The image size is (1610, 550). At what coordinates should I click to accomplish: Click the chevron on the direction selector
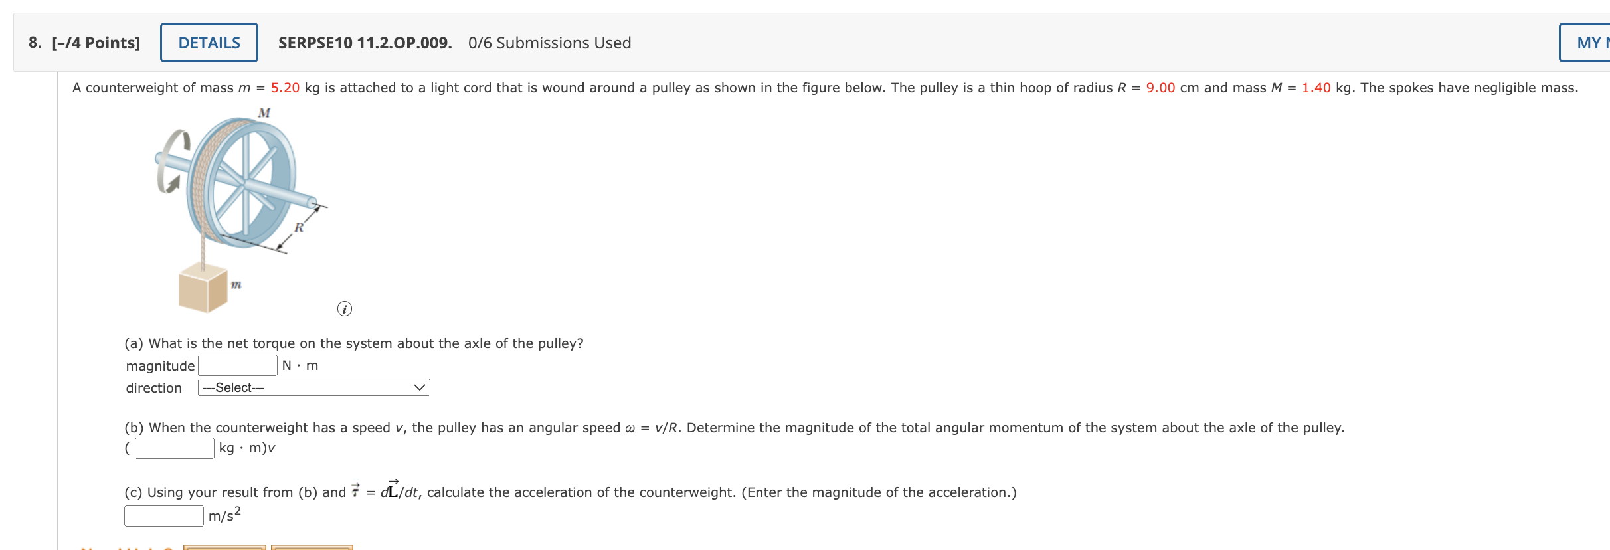click(x=418, y=387)
